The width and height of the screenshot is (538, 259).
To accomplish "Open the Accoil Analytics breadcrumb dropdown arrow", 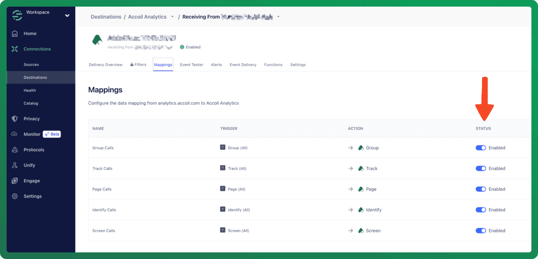I will 172,17.
